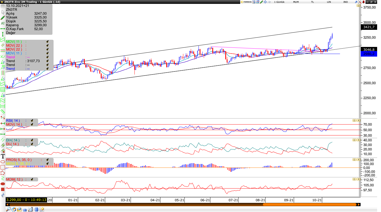Click the MOM( 12 ) indicator label
The image size is (381, 212).
click(14, 179)
